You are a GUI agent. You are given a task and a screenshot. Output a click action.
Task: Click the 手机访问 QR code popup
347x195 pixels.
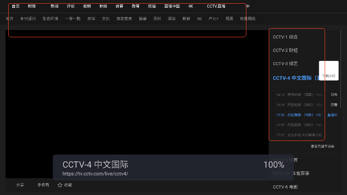(x=329, y=70)
